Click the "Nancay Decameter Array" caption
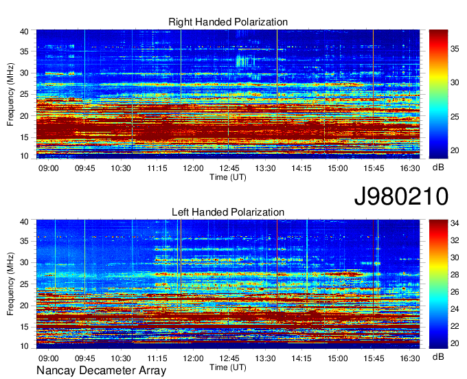This screenshot has height=379, width=467. click(x=101, y=371)
